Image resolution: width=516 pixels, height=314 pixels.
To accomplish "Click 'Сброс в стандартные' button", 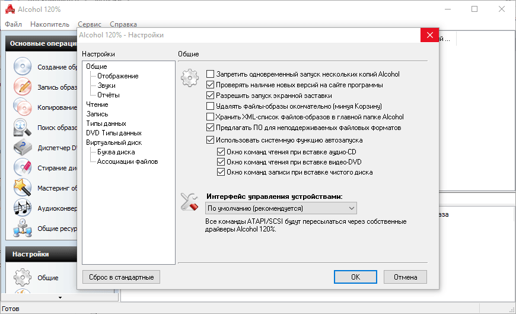I will (x=121, y=277).
